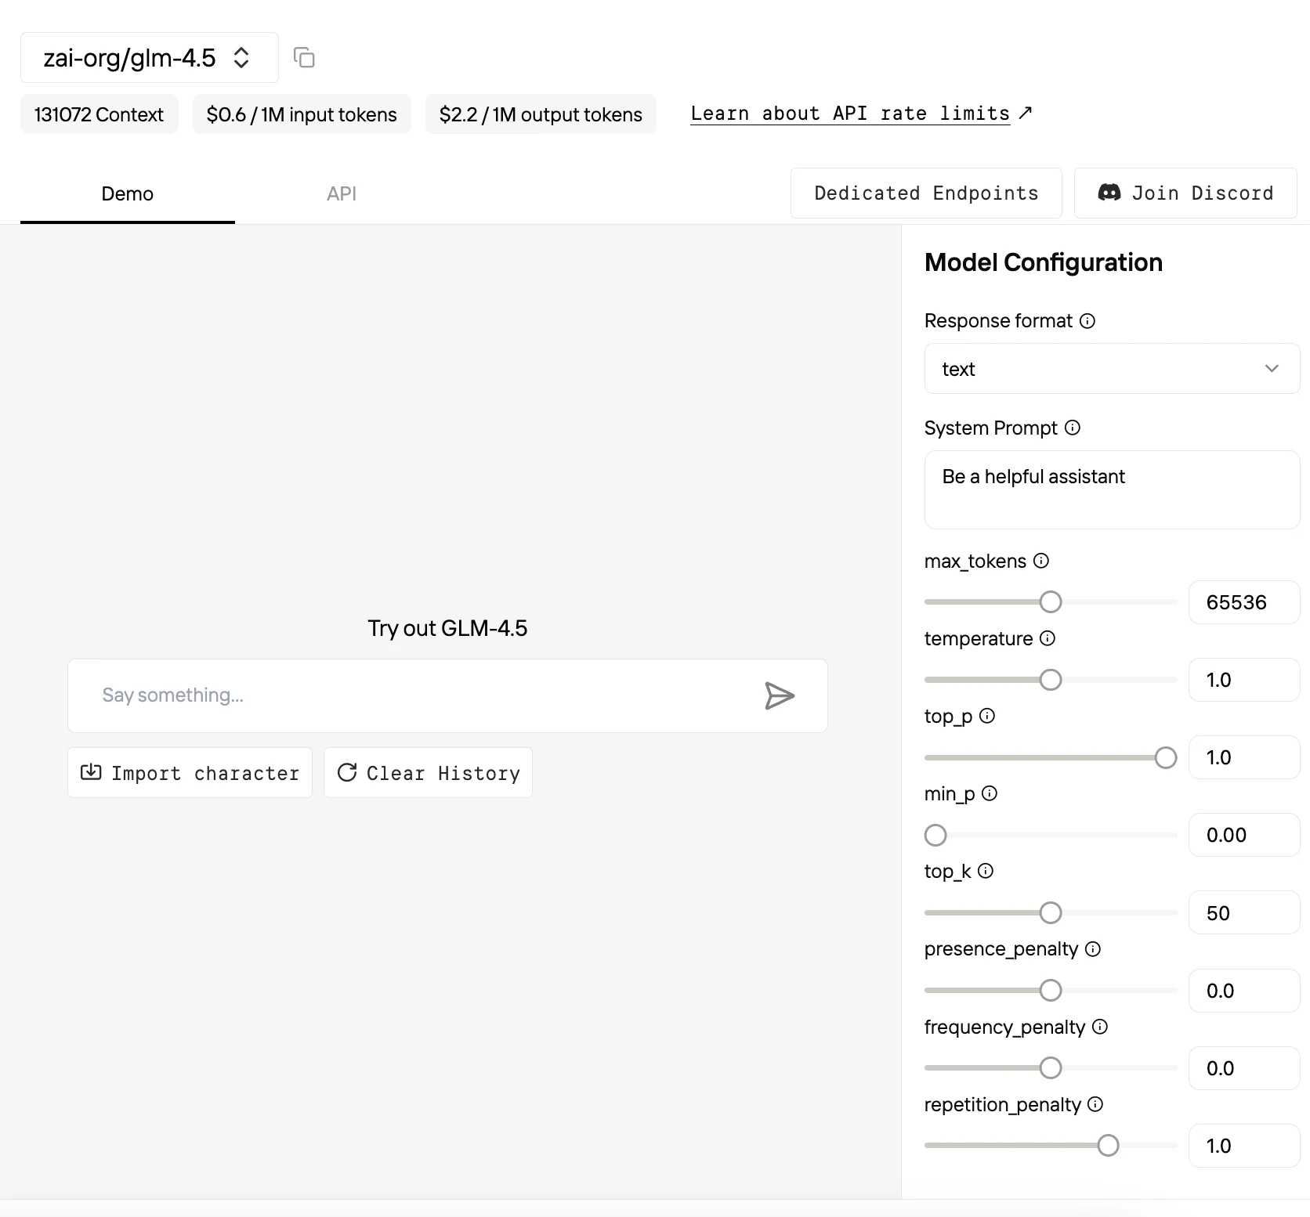Open the zai-org/glm-4.5 model selector

click(150, 57)
